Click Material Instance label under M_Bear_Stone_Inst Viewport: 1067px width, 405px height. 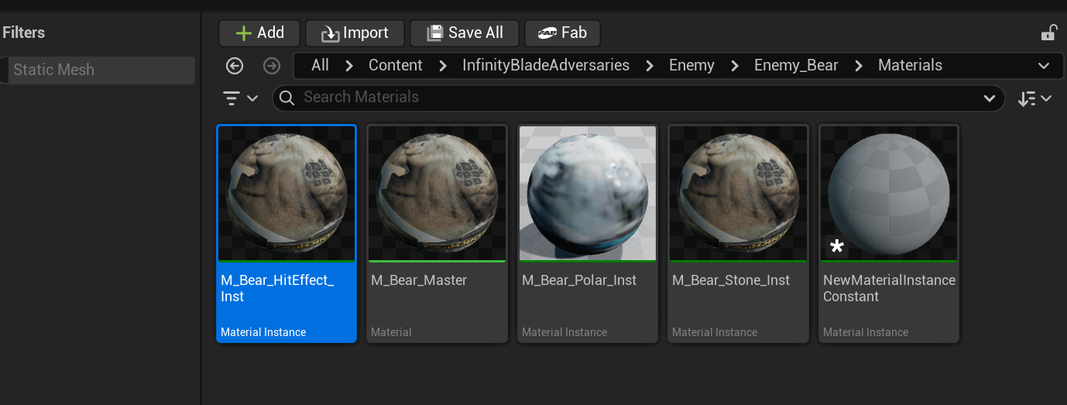click(x=715, y=332)
